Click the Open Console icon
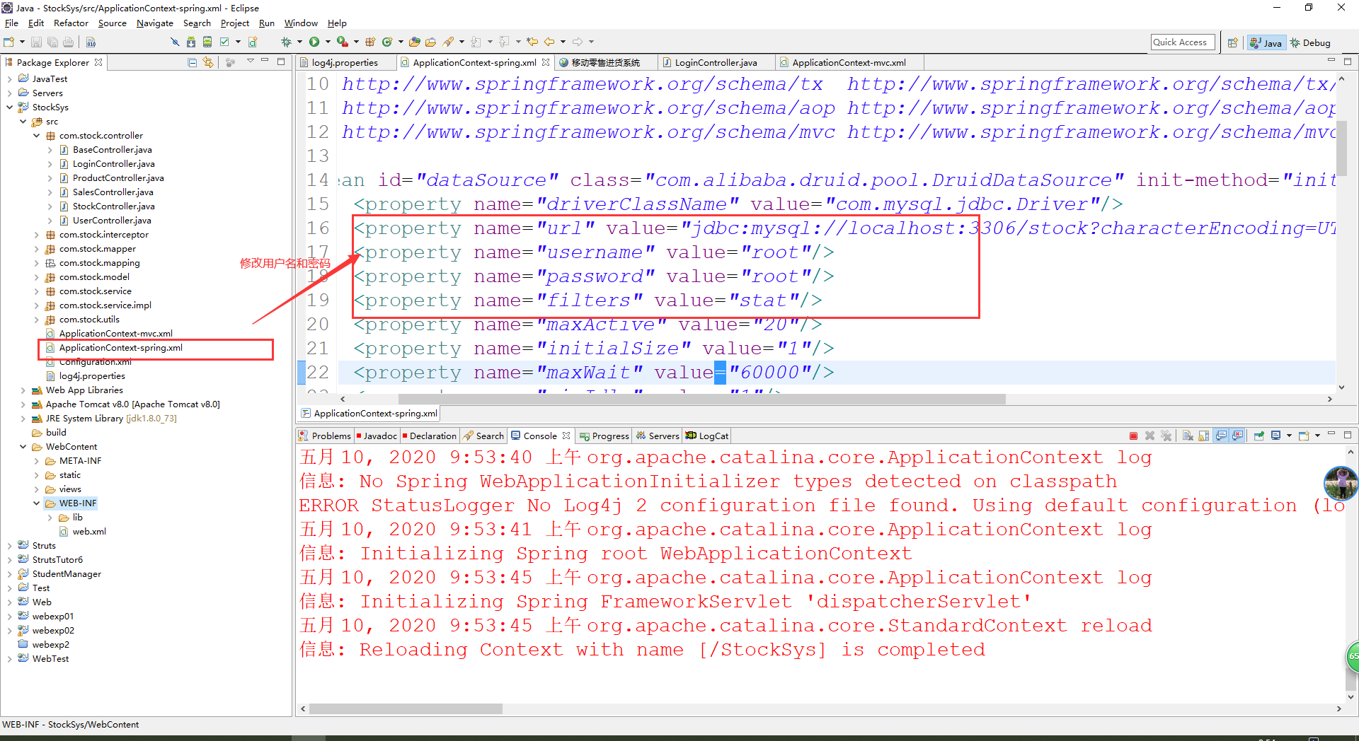Viewport: 1359px width, 741px height. point(1304,436)
